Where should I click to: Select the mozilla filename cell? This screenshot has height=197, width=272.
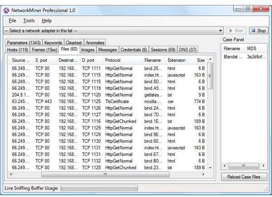coord(153,102)
